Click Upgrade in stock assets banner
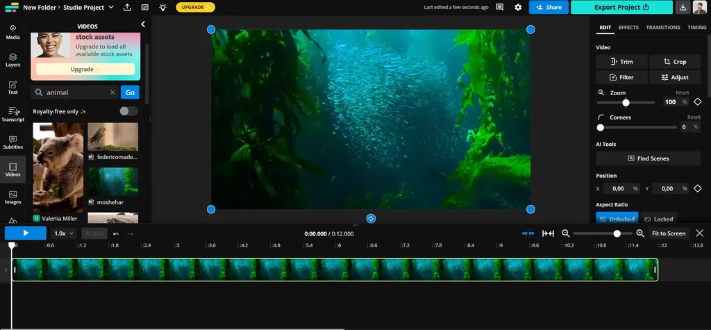711x330 pixels. [x=85, y=69]
